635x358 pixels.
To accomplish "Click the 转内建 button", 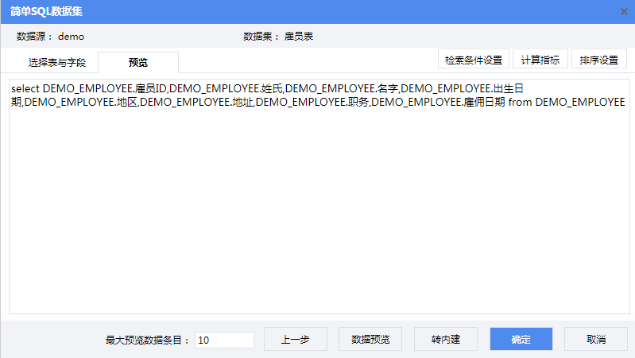I will 446,339.
